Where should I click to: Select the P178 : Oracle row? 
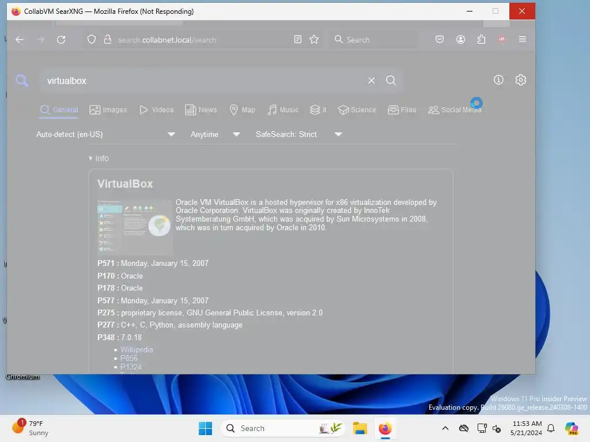coord(120,288)
